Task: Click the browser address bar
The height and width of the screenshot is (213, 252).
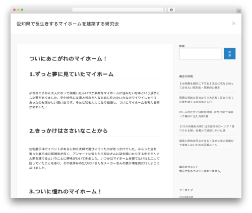Action: point(119,10)
